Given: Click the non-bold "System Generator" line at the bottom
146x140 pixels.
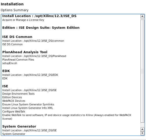Looking at the screenshot, I should coord(14,134).
